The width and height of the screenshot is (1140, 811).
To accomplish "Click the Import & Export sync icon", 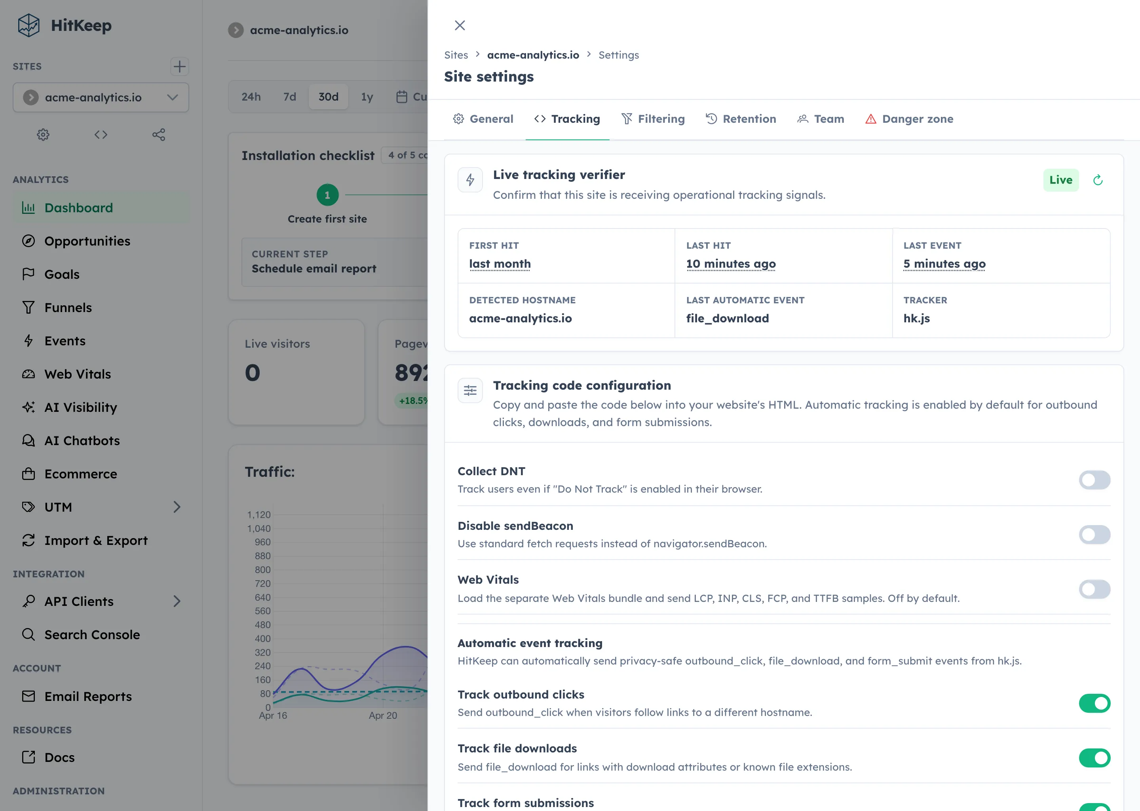I will coord(28,540).
